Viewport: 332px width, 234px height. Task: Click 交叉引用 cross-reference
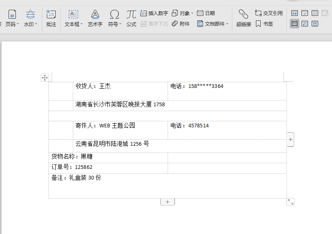coord(269,13)
